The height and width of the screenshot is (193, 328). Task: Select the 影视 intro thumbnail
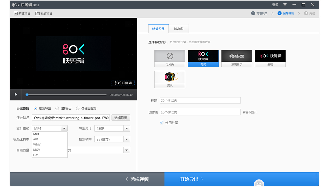pyautogui.click(x=270, y=58)
